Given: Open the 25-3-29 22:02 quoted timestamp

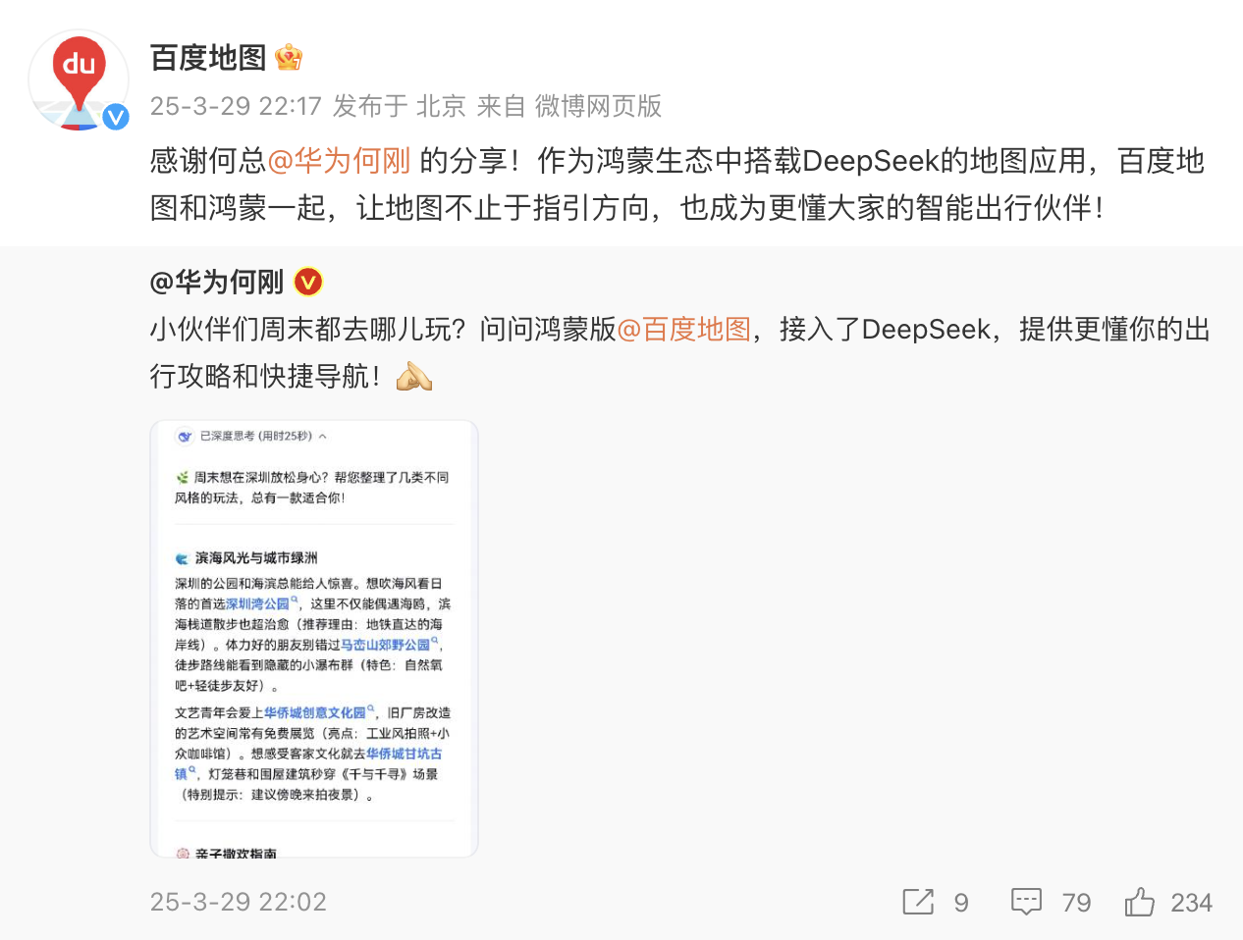Looking at the screenshot, I should coord(238,902).
